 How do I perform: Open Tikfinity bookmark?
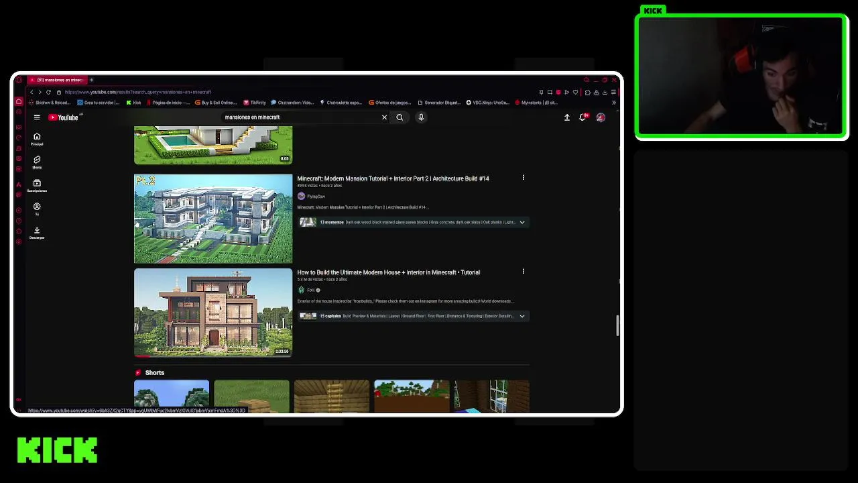pos(255,103)
